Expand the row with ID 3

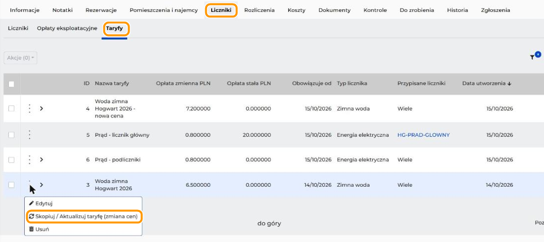click(41, 185)
